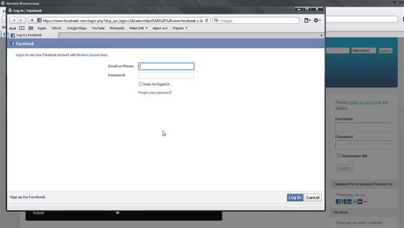The image size is (404, 228).
Task: Expand the Popular bookmarks folder
Action: pyautogui.click(x=180, y=28)
